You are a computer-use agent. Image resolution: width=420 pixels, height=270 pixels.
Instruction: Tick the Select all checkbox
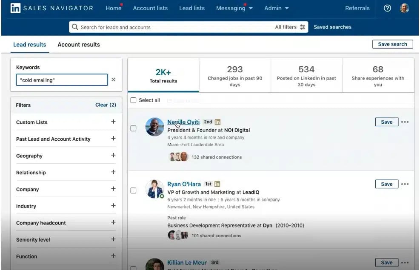133,100
